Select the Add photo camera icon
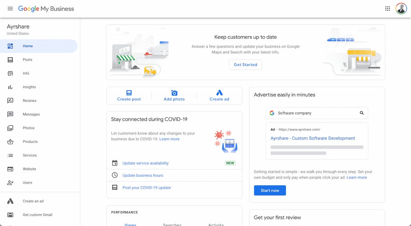 click(x=174, y=93)
